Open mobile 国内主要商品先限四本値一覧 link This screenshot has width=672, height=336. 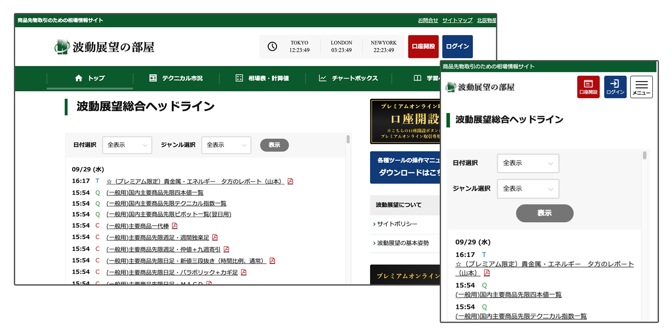click(x=509, y=295)
